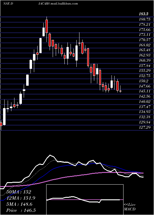Click the 152.75 price axis label

point(145,76)
